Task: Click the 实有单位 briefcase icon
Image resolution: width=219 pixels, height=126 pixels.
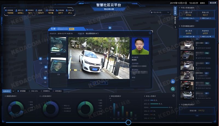Action: 27,10
